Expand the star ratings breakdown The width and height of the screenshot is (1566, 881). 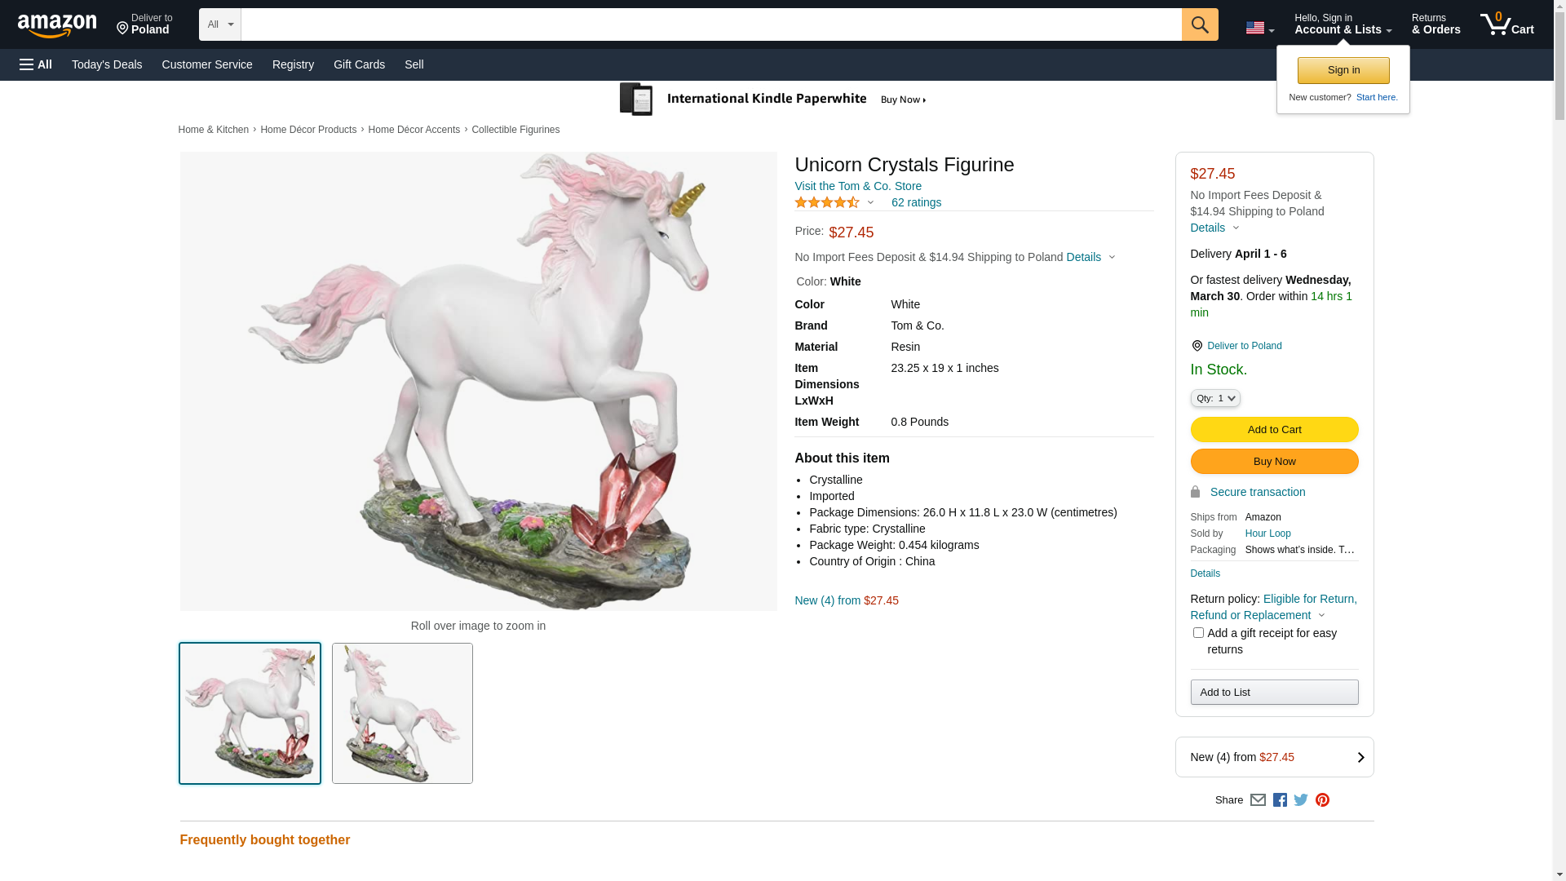coord(834,202)
